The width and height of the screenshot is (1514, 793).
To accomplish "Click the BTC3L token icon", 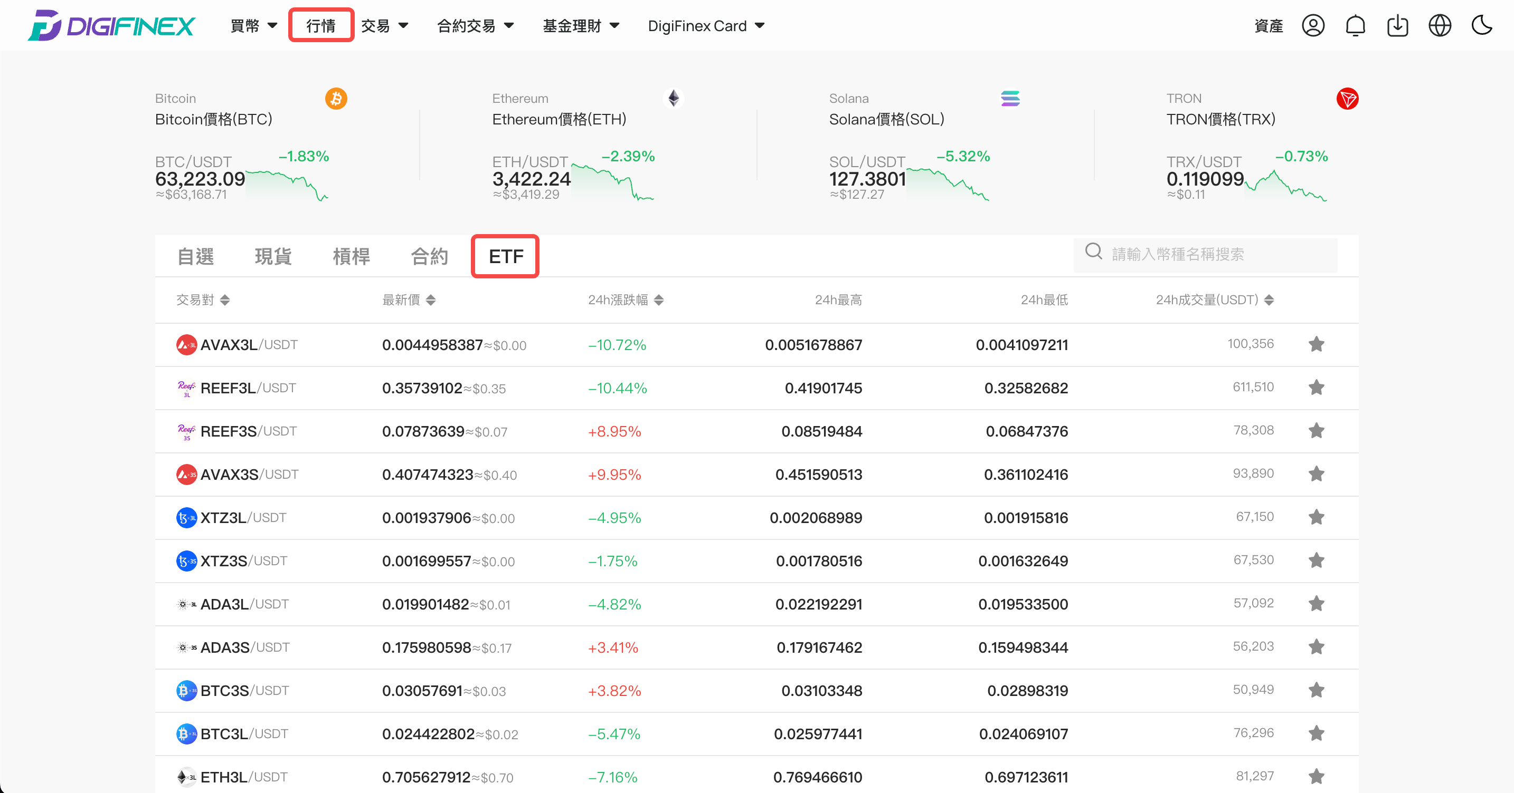I will [x=186, y=734].
